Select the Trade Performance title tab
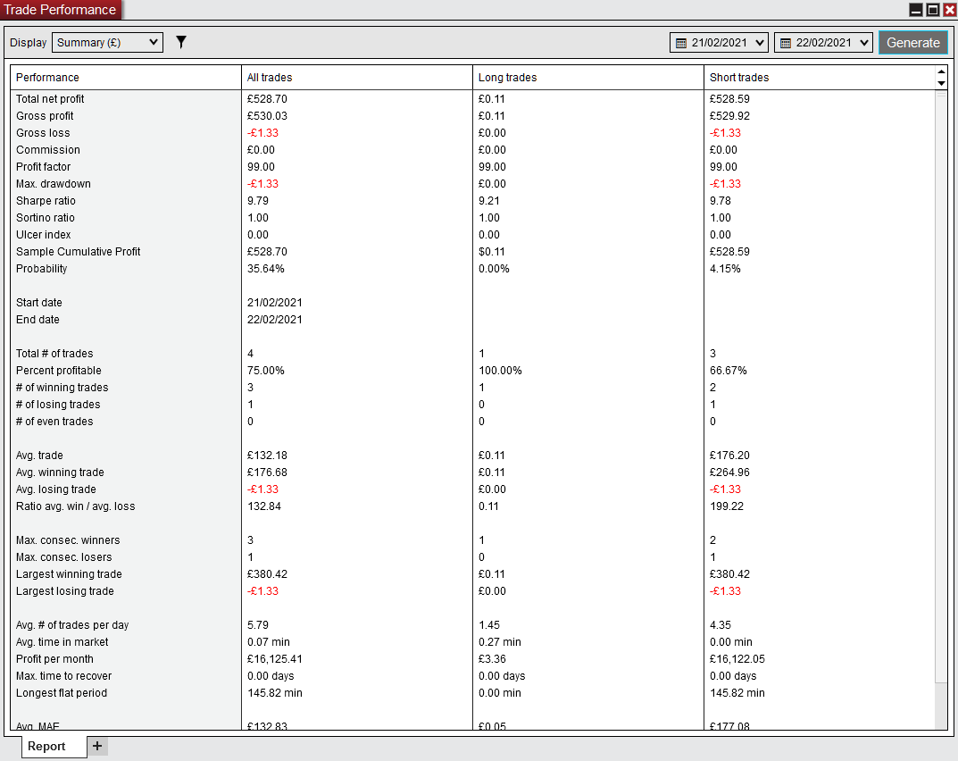This screenshot has height=761, width=958. [61, 10]
